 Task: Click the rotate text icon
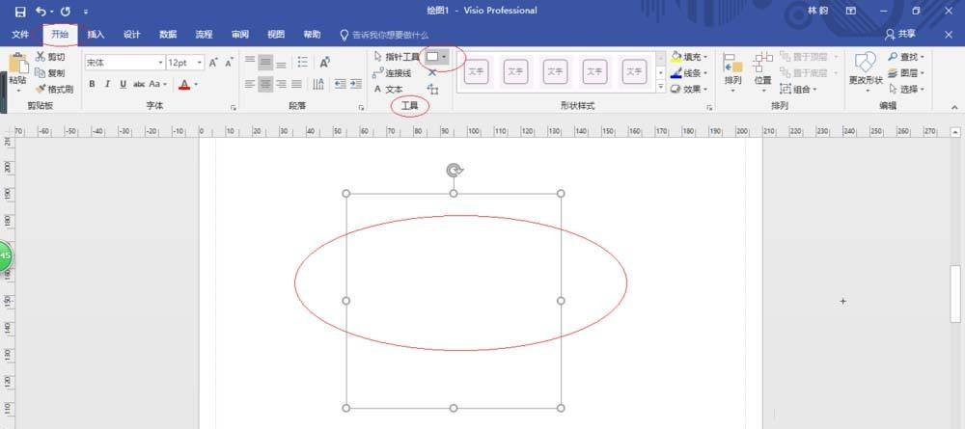325,62
